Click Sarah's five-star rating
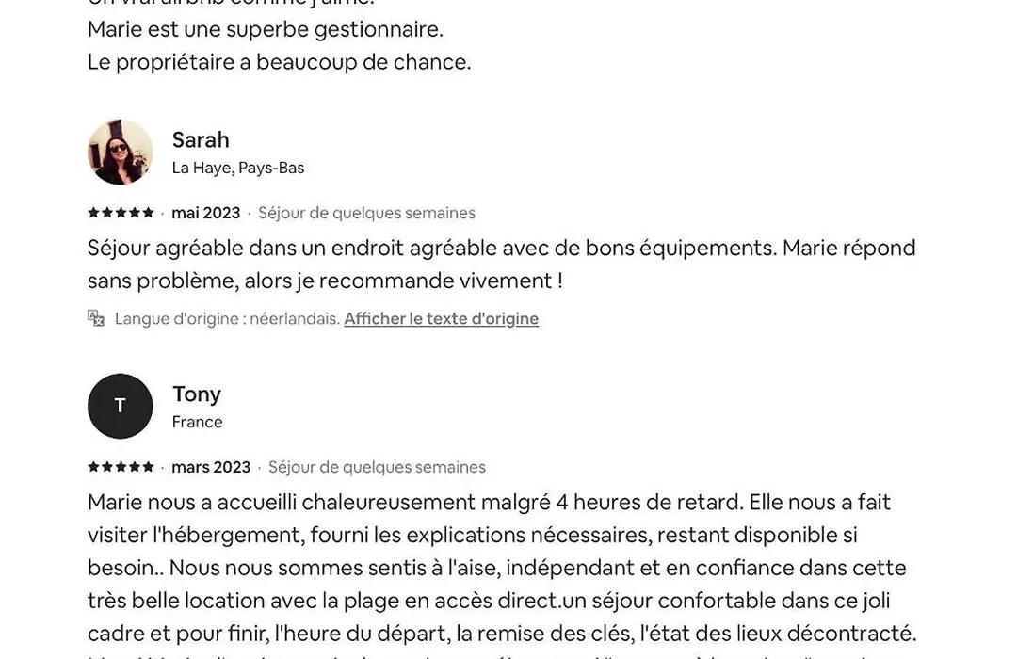This screenshot has width=1017, height=659. (121, 212)
